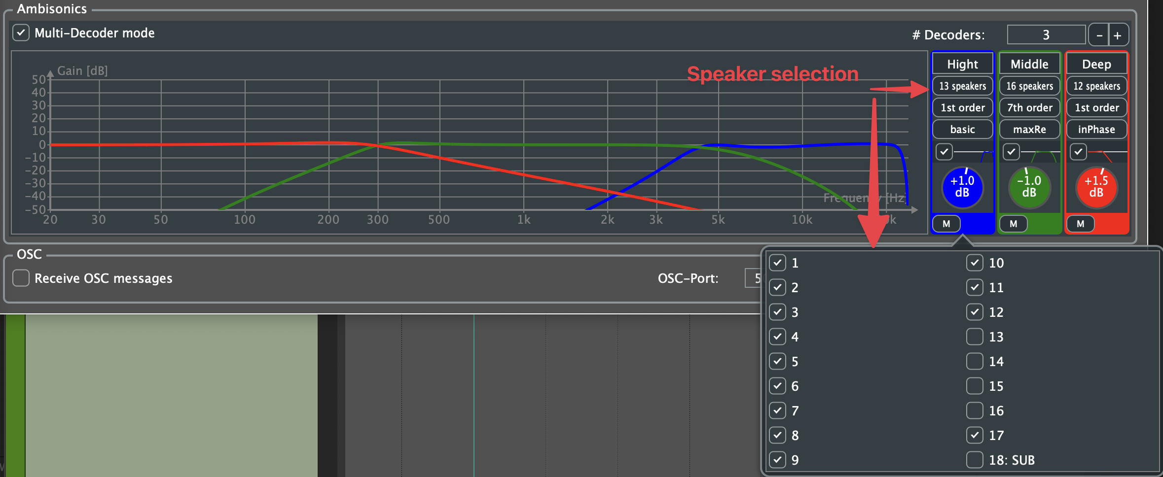Disable Multi-Decoder mode checkbox
This screenshot has height=477, width=1163.
pyautogui.click(x=21, y=33)
